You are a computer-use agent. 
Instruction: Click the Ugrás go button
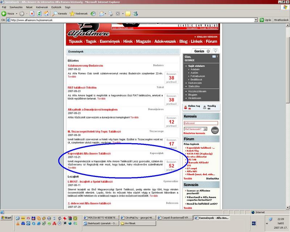tap(265, 20)
